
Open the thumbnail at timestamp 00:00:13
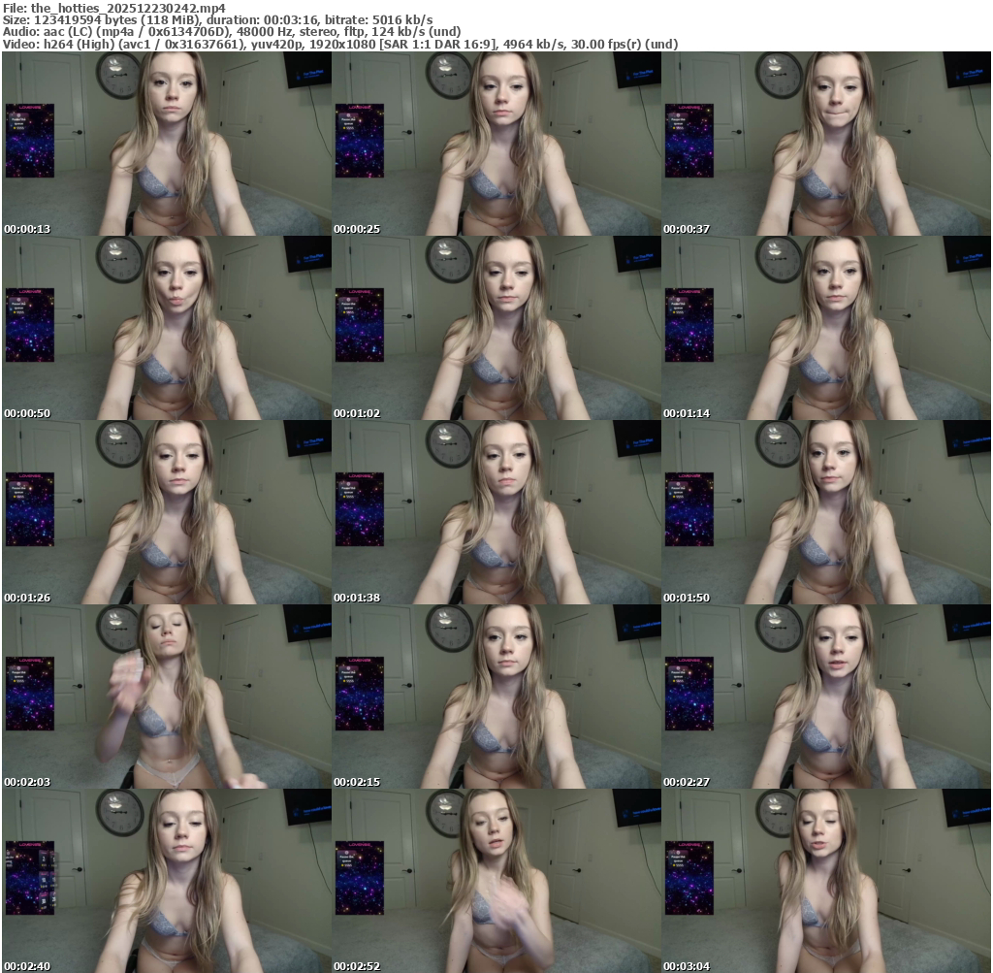[166, 144]
